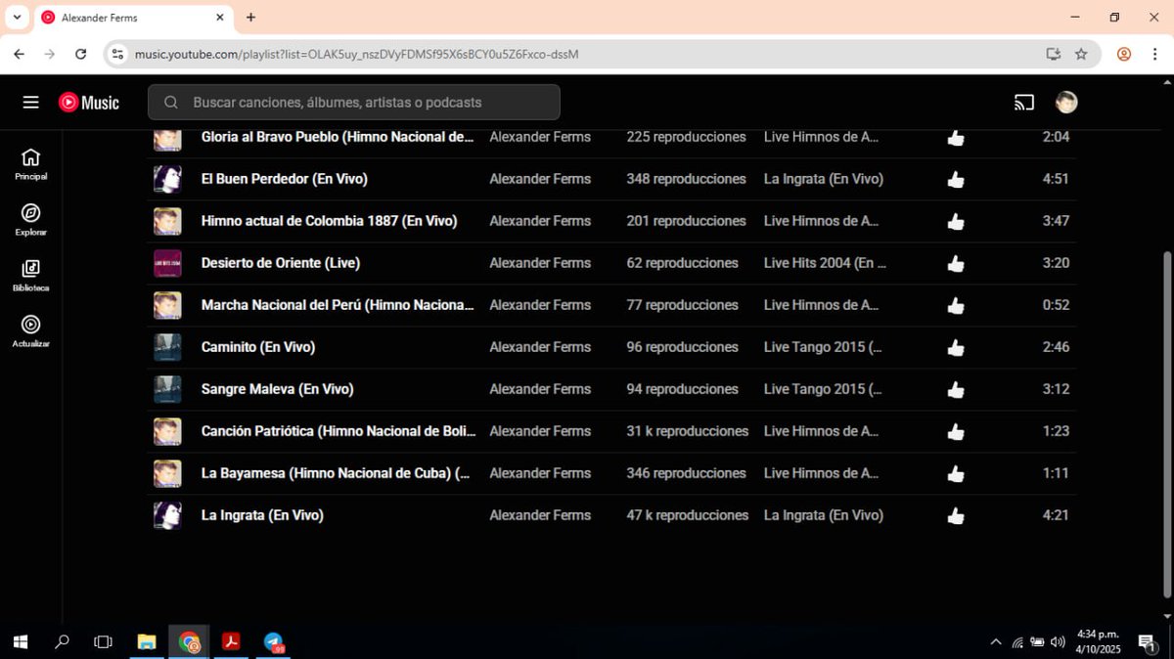Viewport: 1174px width, 659px height.
Task: Click the YouTube Music logo
Action: (x=89, y=103)
